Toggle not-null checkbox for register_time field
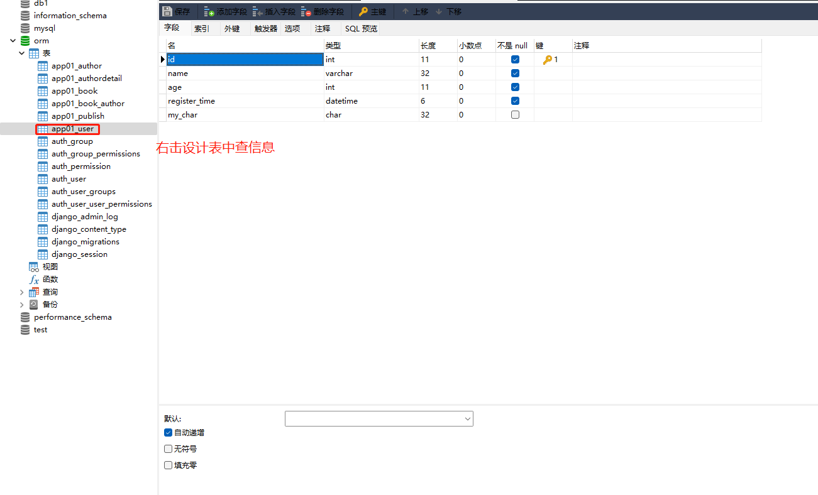Screen dimensions: 818x495 click(515, 101)
